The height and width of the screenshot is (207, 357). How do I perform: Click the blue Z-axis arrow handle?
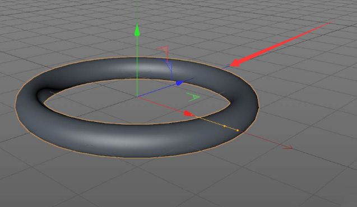click(180, 83)
